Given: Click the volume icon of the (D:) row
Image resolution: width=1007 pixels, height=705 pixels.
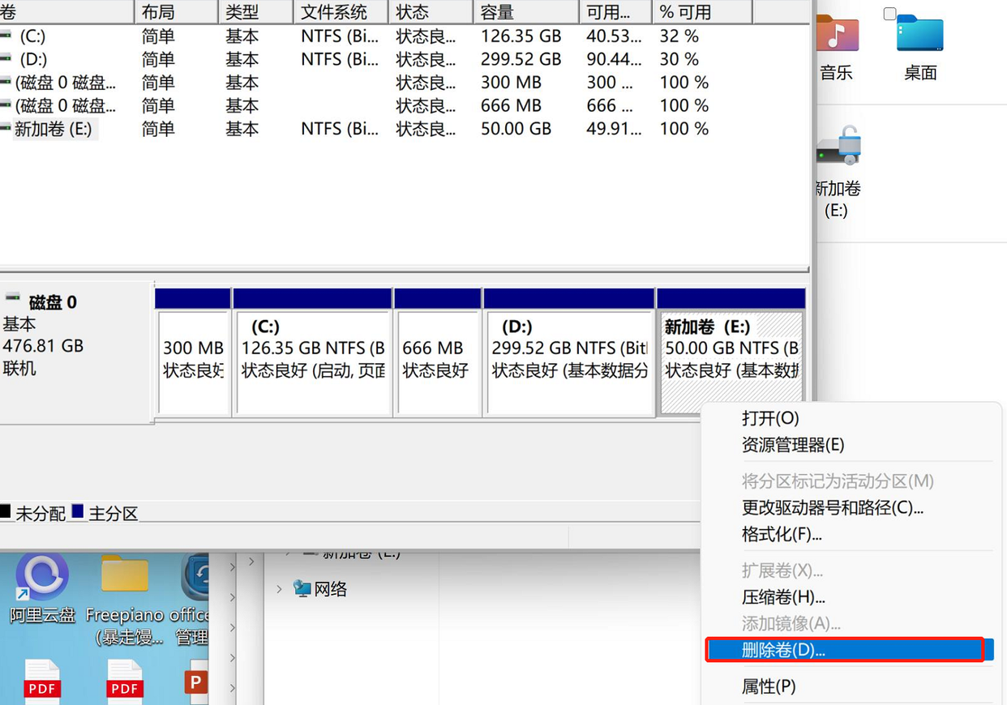Looking at the screenshot, I should [6, 59].
